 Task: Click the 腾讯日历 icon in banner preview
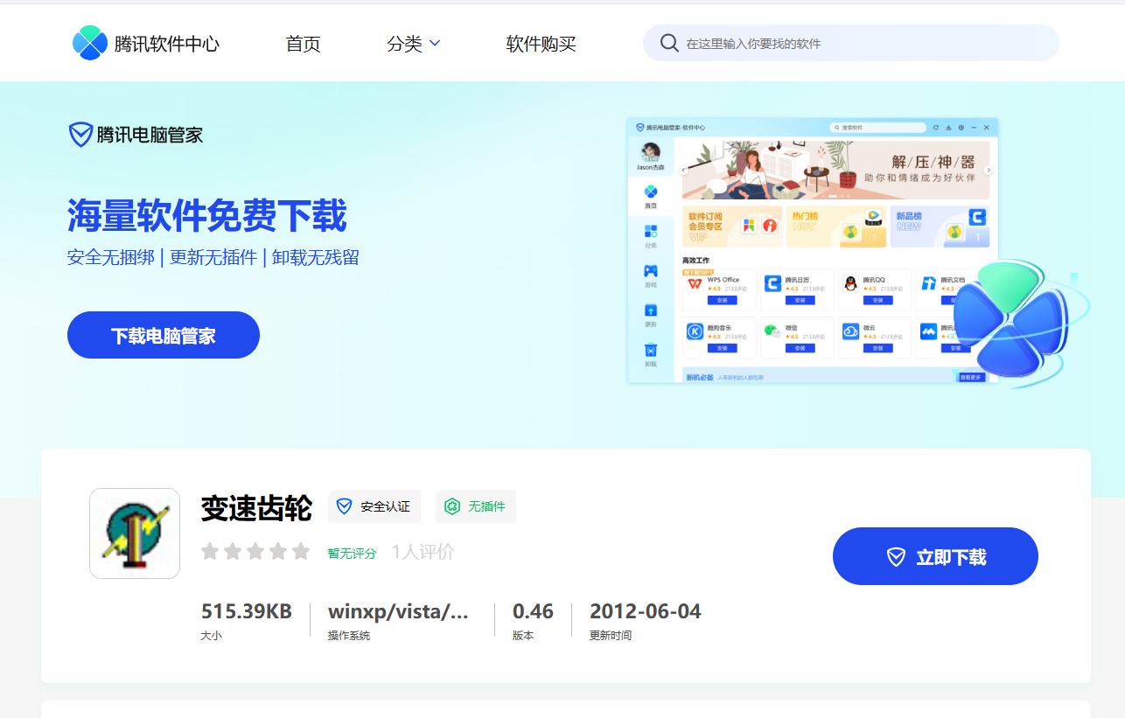coord(772,283)
